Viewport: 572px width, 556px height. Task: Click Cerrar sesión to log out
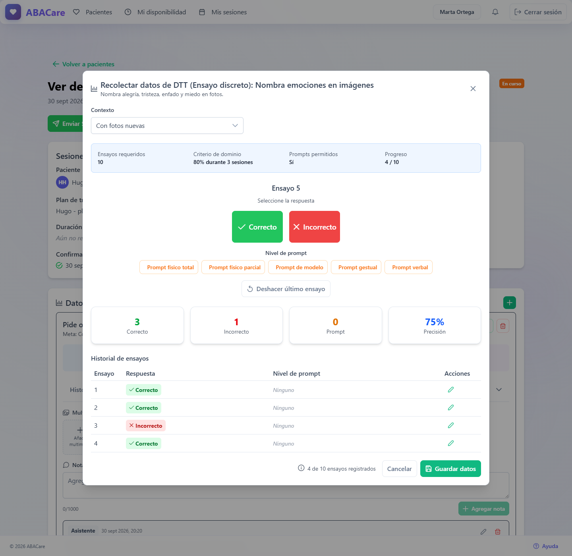538,12
